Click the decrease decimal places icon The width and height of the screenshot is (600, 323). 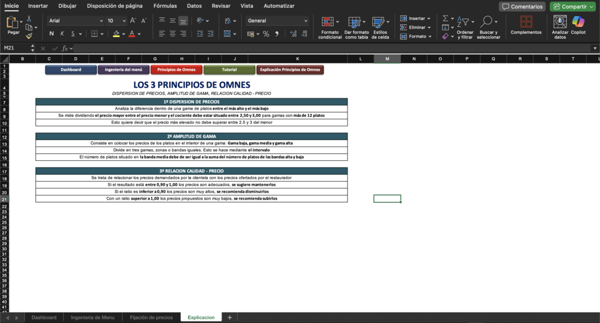point(304,34)
